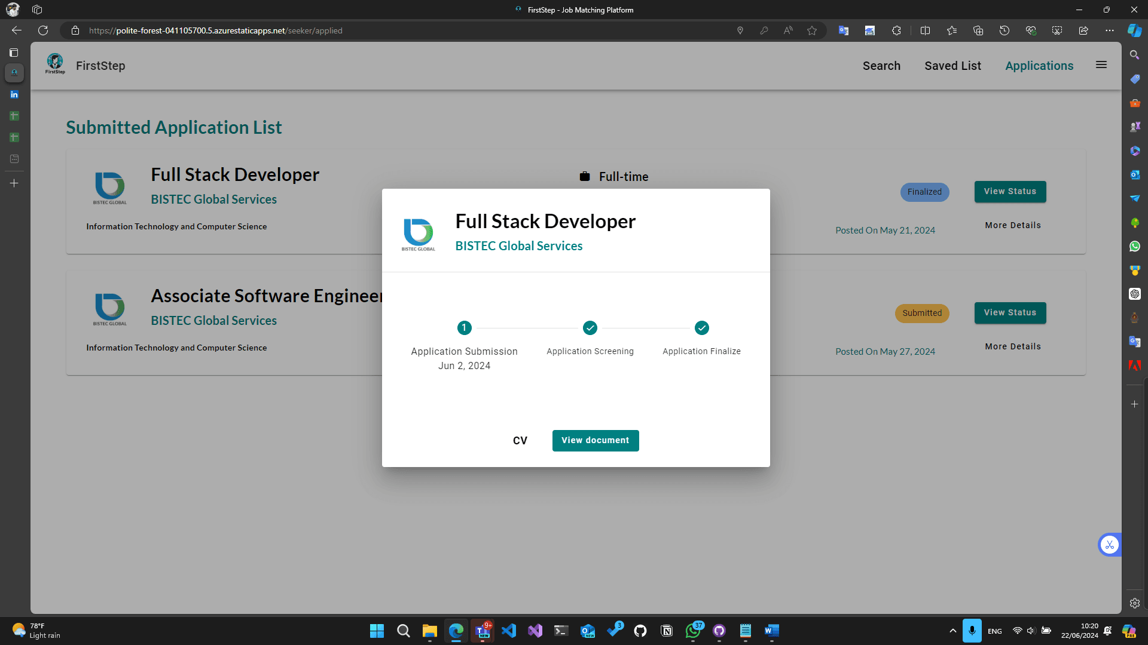Expand More Details for Full Stack Developer
1148x645 pixels.
[x=1012, y=225]
